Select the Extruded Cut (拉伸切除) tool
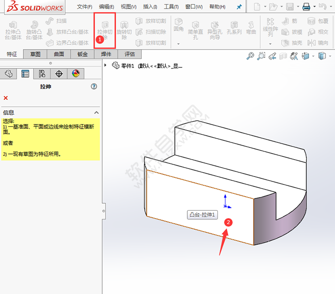 (x=104, y=30)
